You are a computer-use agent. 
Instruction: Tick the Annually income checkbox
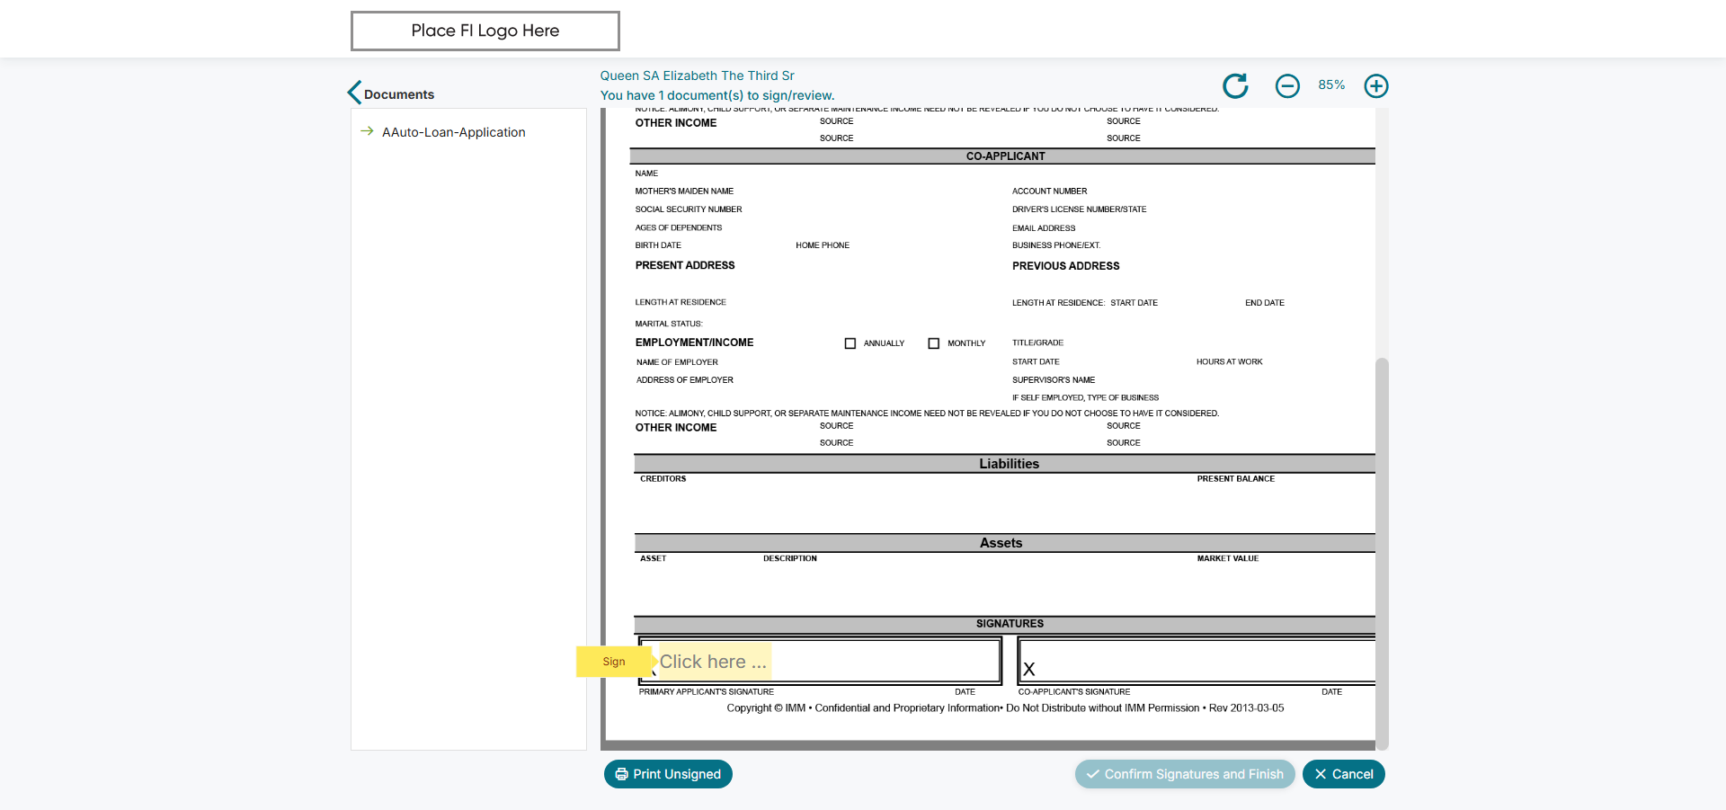[x=850, y=343]
